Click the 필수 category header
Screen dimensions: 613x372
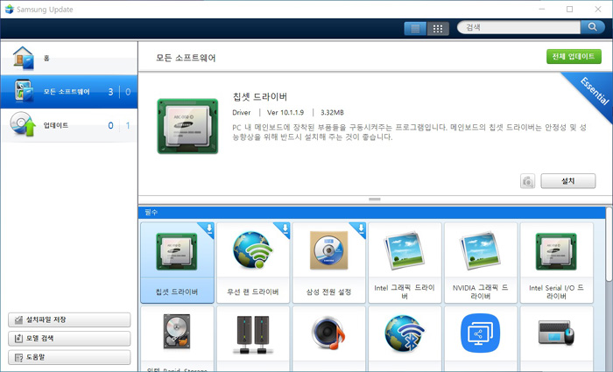click(x=372, y=212)
